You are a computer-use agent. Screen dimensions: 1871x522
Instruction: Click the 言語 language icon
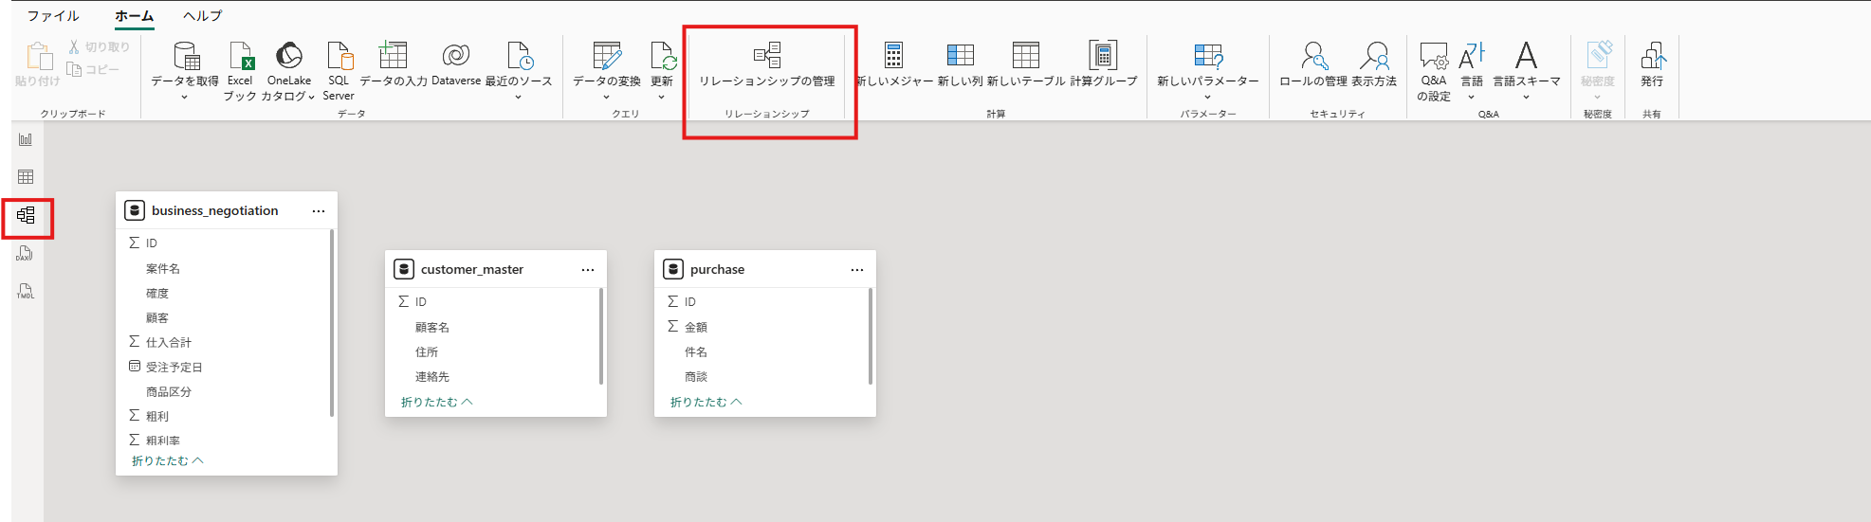[x=1472, y=56]
